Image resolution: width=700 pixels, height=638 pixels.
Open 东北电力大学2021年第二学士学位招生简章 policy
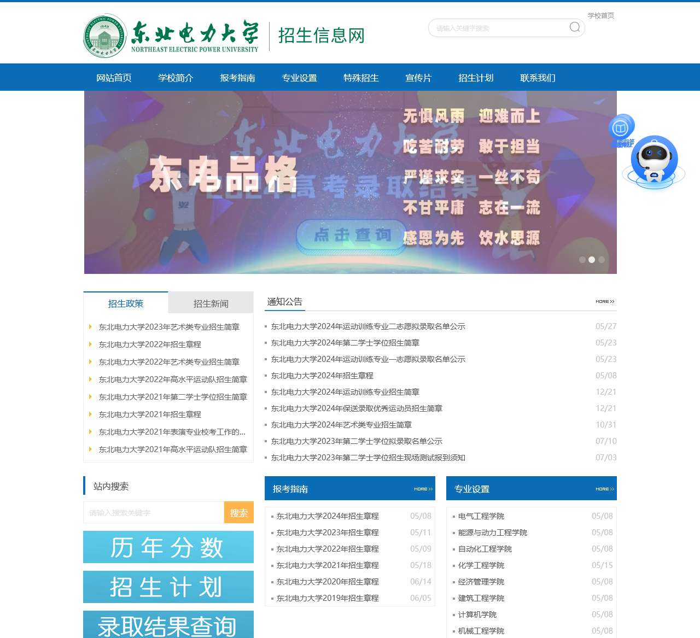point(173,397)
